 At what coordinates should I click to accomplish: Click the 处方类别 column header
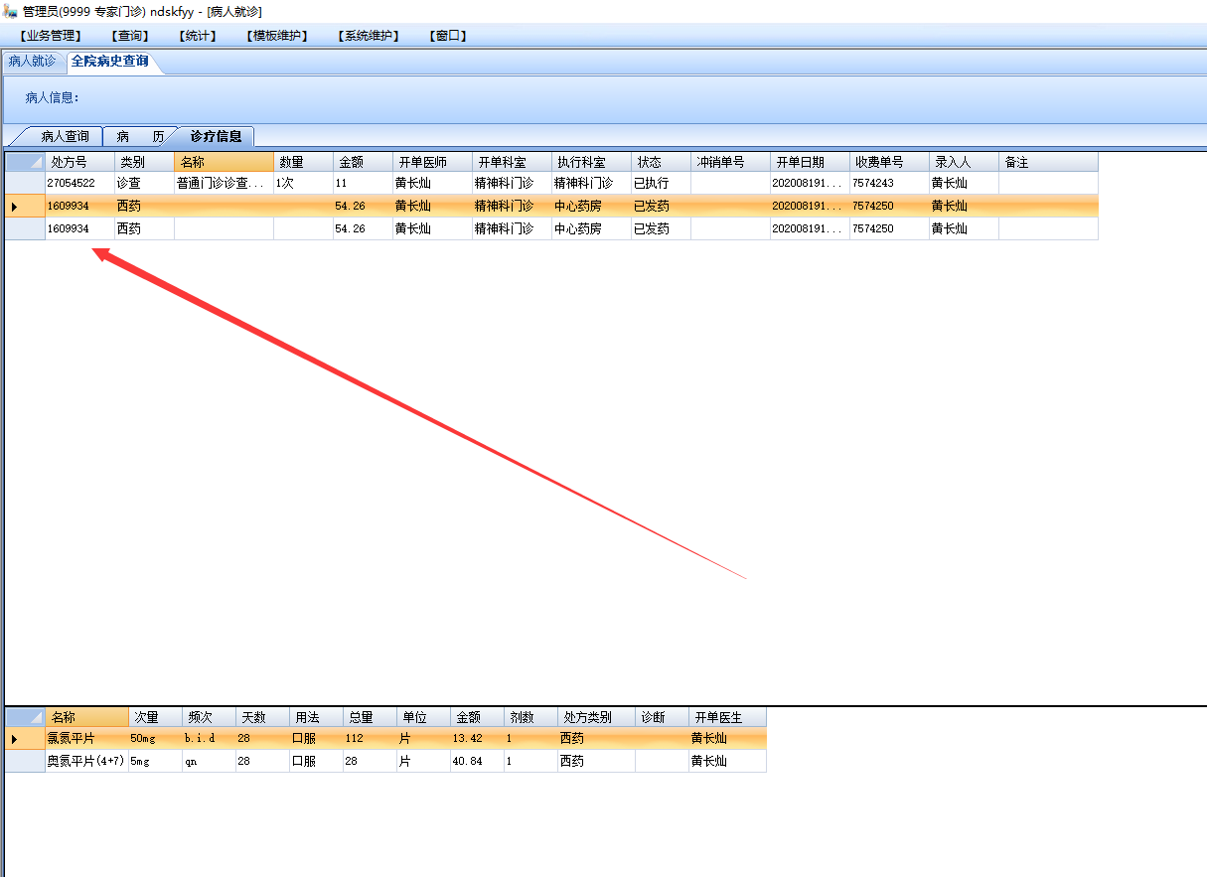(596, 717)
